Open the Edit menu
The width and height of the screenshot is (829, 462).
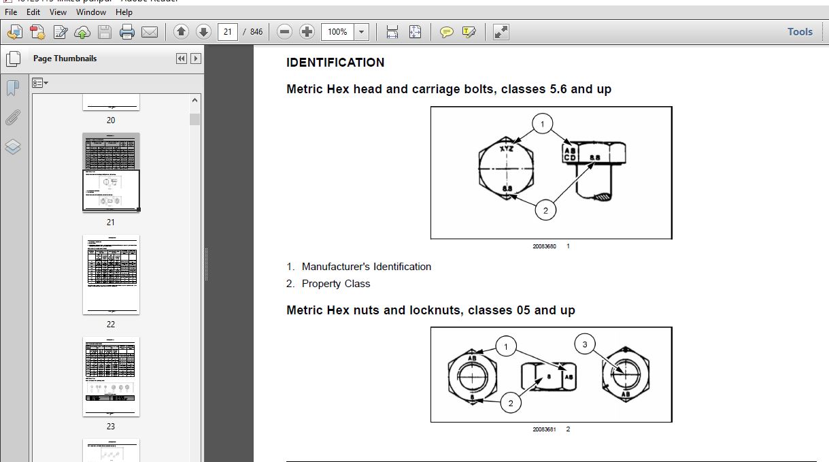(33, 12)
